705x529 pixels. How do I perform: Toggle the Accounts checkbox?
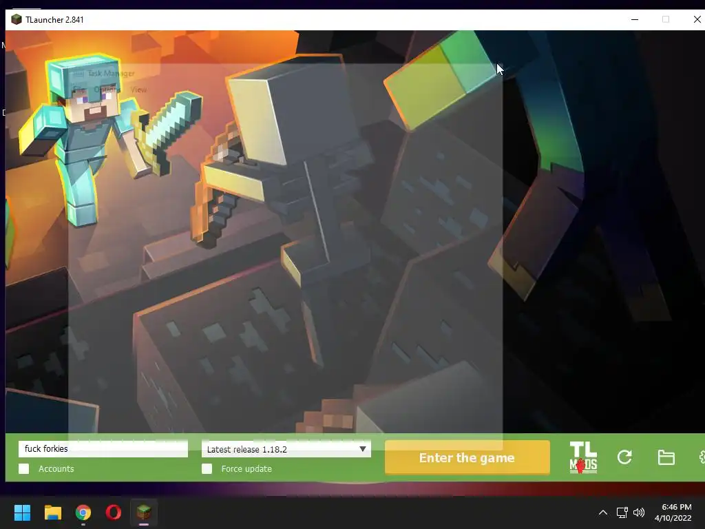pyautogui.click(x=24, y=468)
